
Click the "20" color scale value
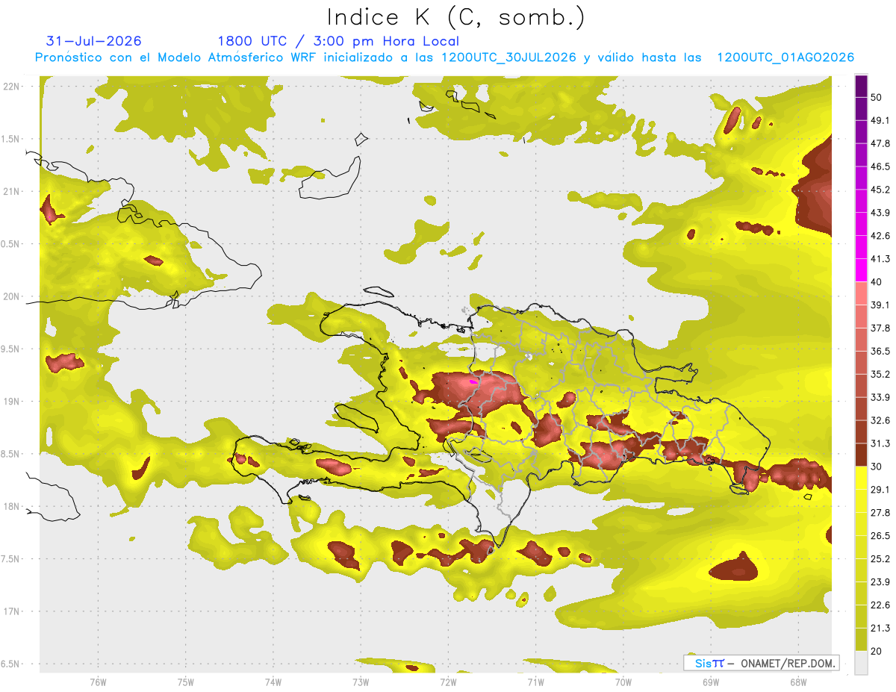click(877, 651)
